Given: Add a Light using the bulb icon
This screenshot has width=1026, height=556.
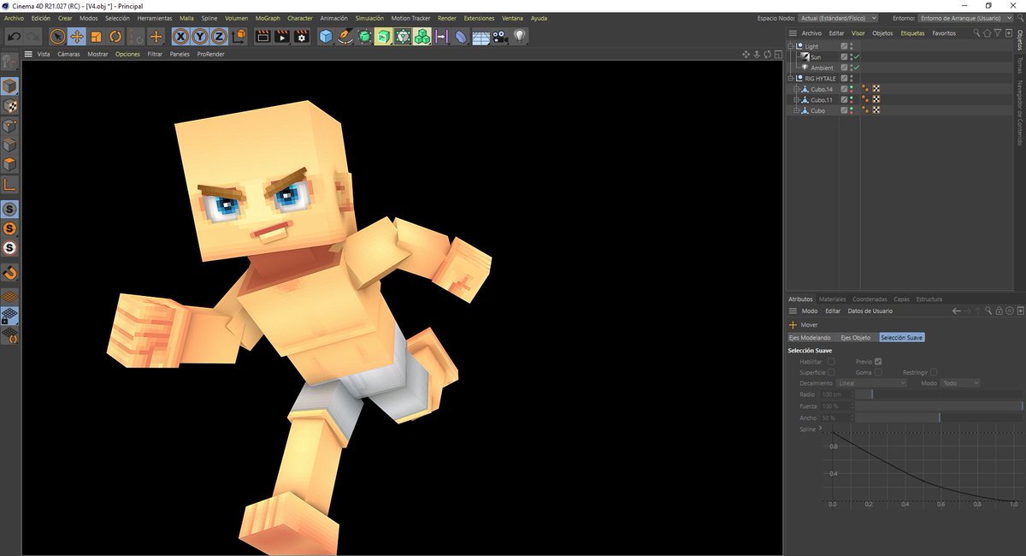Looking at the screenshot, I should click(519, 37).
